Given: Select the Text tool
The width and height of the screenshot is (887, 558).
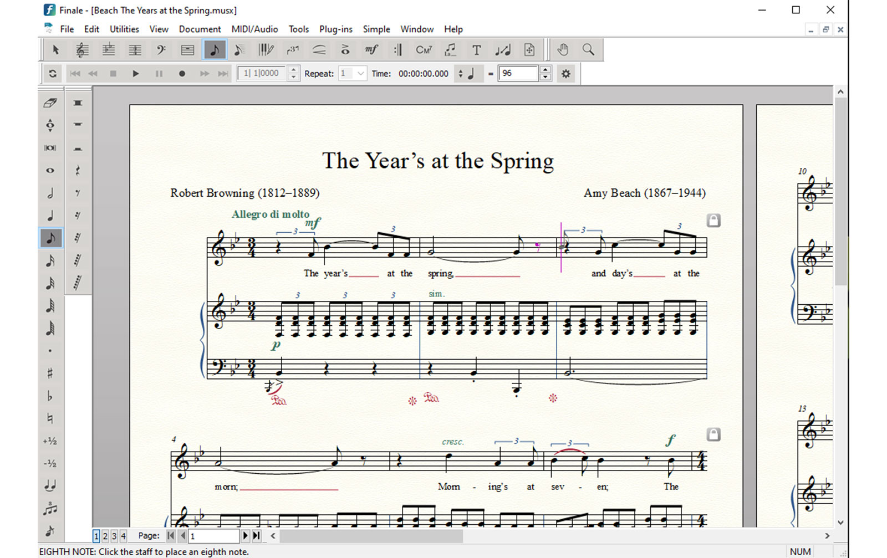Looking at the screenshot, I should tap(476, 50).
